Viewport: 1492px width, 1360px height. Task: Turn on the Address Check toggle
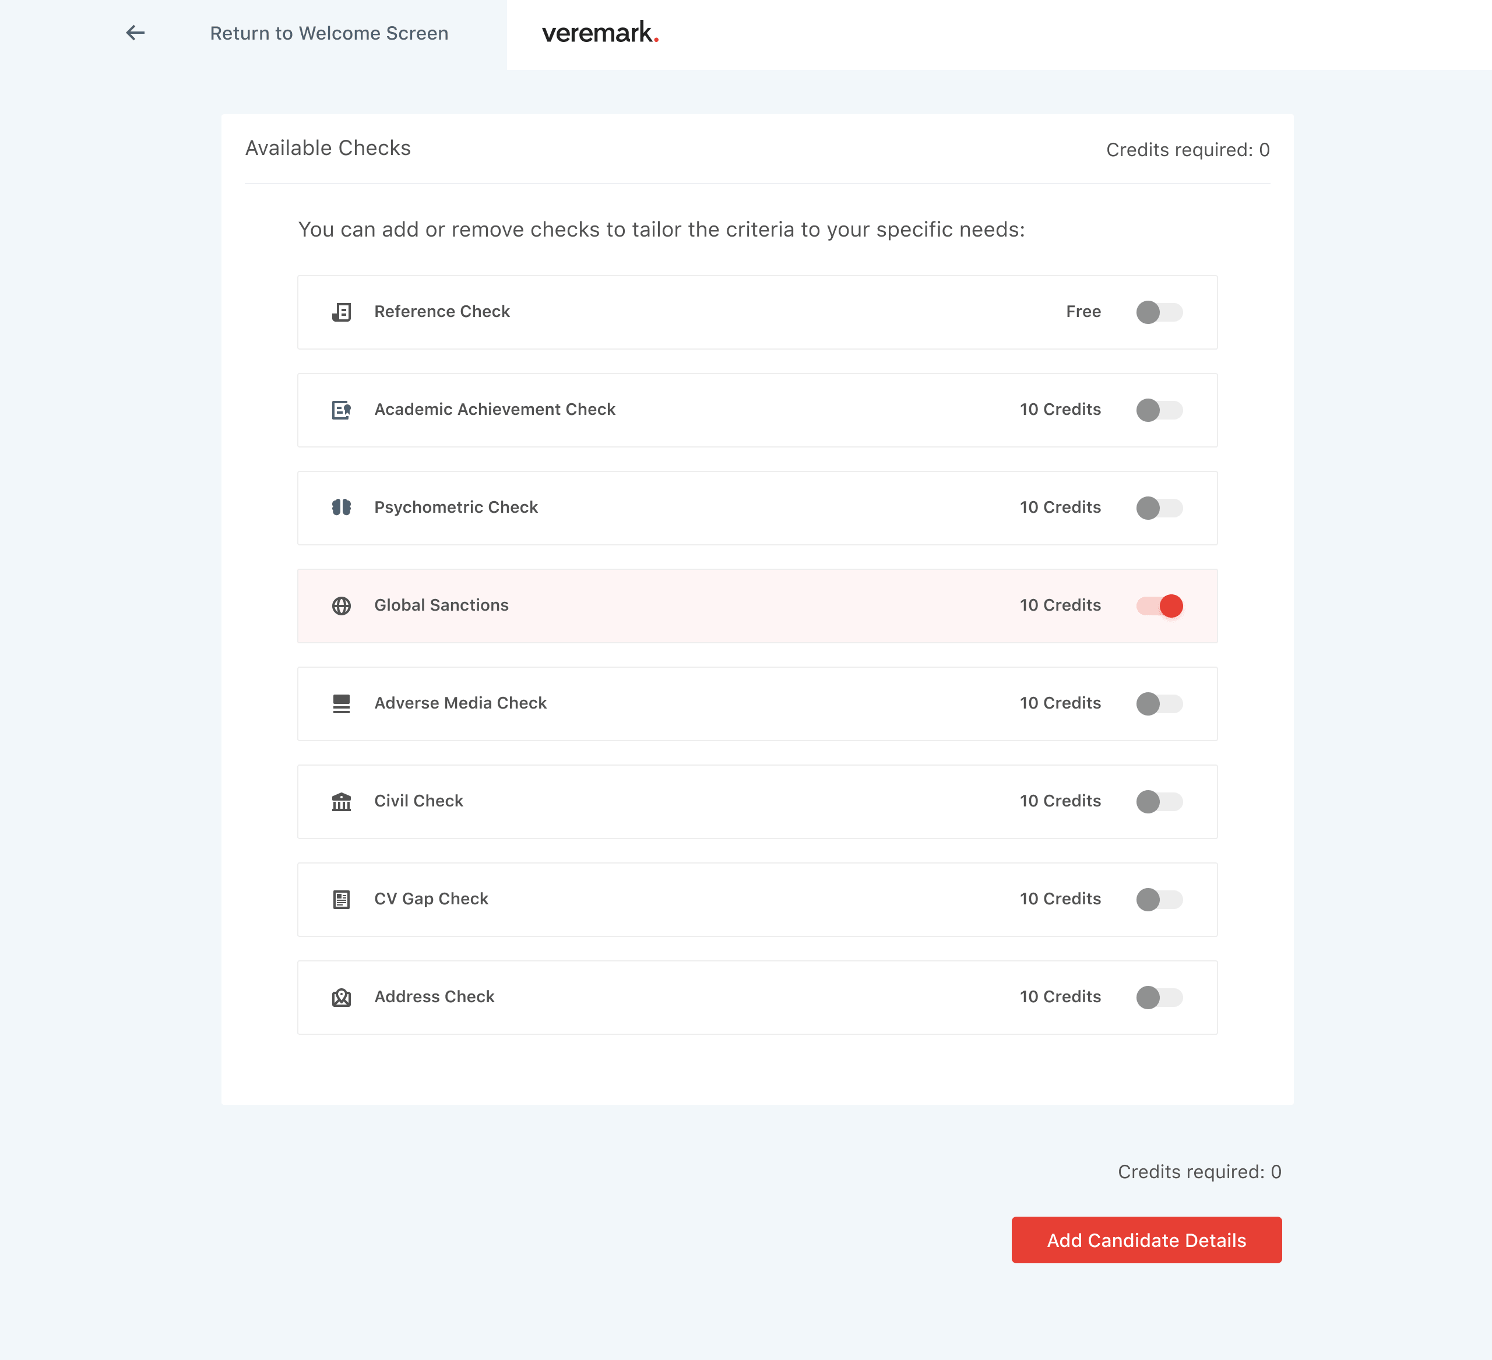tap(1159, 998)
